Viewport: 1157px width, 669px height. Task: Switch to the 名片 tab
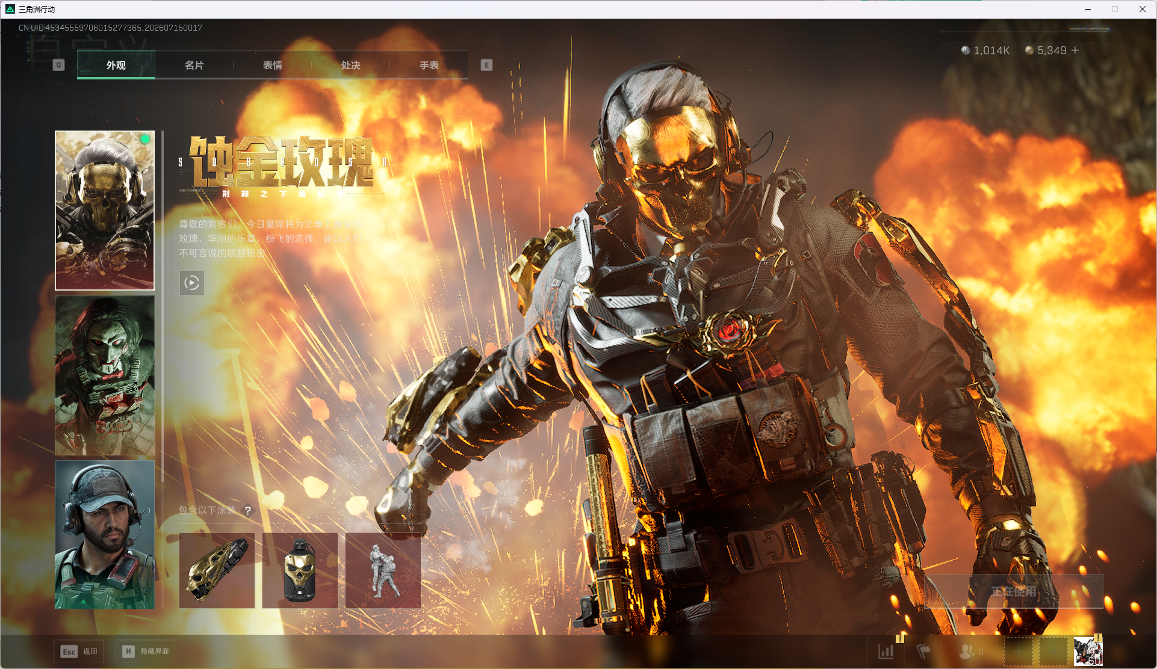pyautogui.click(x=194, y=65)
